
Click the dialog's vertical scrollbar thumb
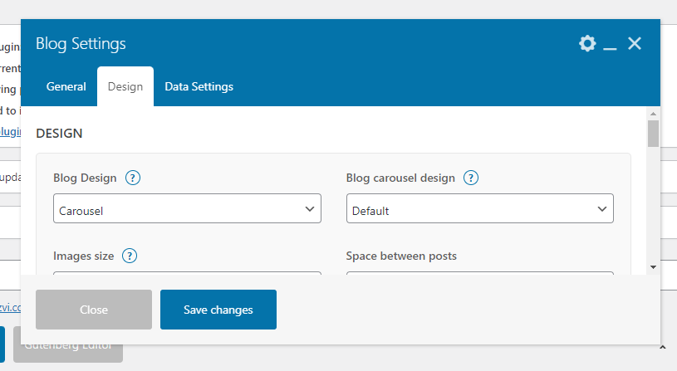(x=654, y=133)
